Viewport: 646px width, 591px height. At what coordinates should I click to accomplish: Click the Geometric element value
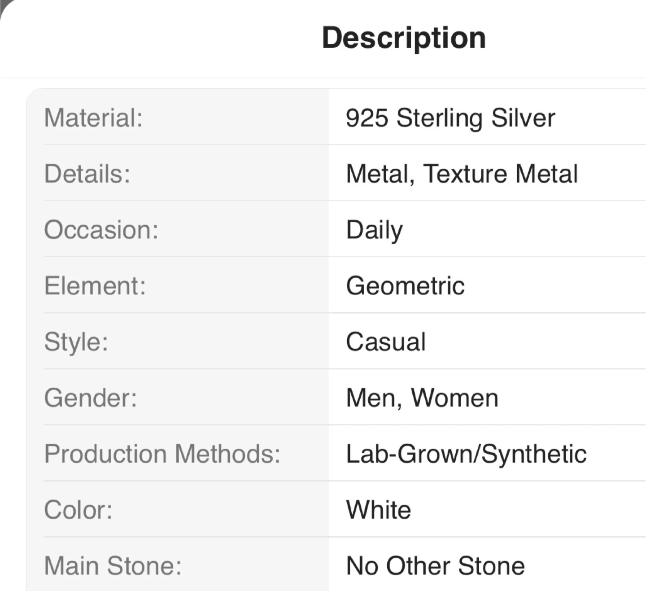point(405,286)
